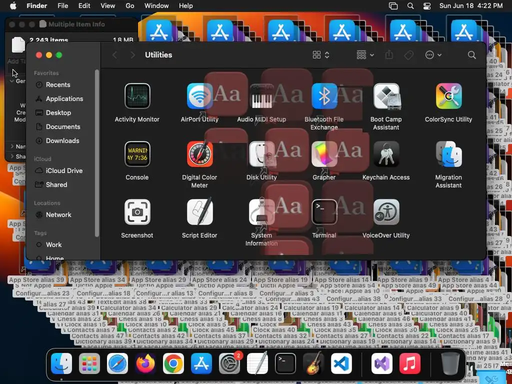Open Activity Monitor in Utilities
This screenshot has height=384, width=512.
137,96
